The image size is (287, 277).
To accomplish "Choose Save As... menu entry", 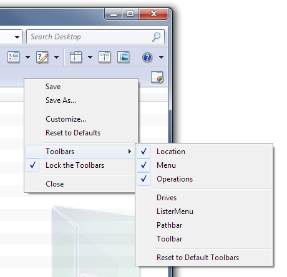I will pos(61,100).
